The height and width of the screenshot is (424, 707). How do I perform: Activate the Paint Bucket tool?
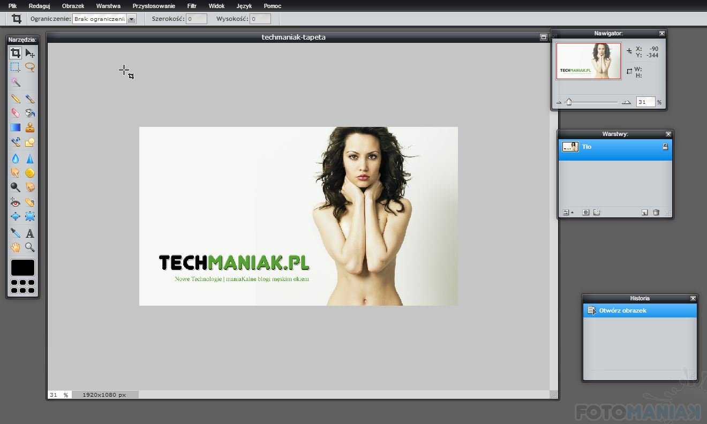coord(30,113)
